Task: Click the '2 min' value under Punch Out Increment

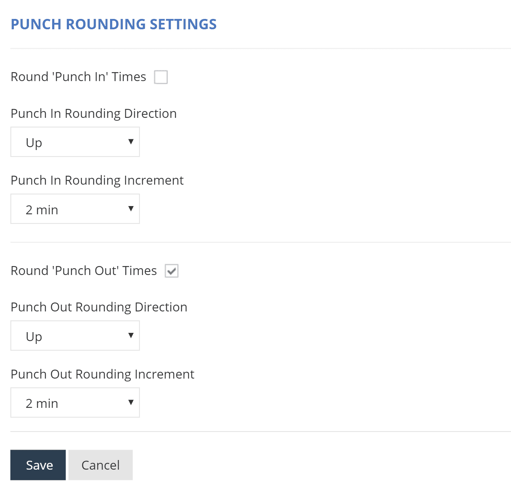Action: 42,404
